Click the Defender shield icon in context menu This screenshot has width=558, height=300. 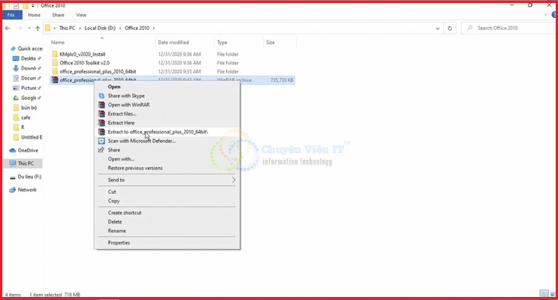click(101, 141)
